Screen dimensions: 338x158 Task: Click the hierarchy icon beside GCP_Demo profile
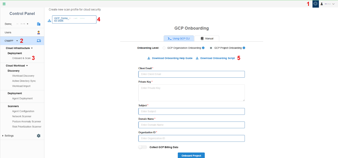(49, 20)
